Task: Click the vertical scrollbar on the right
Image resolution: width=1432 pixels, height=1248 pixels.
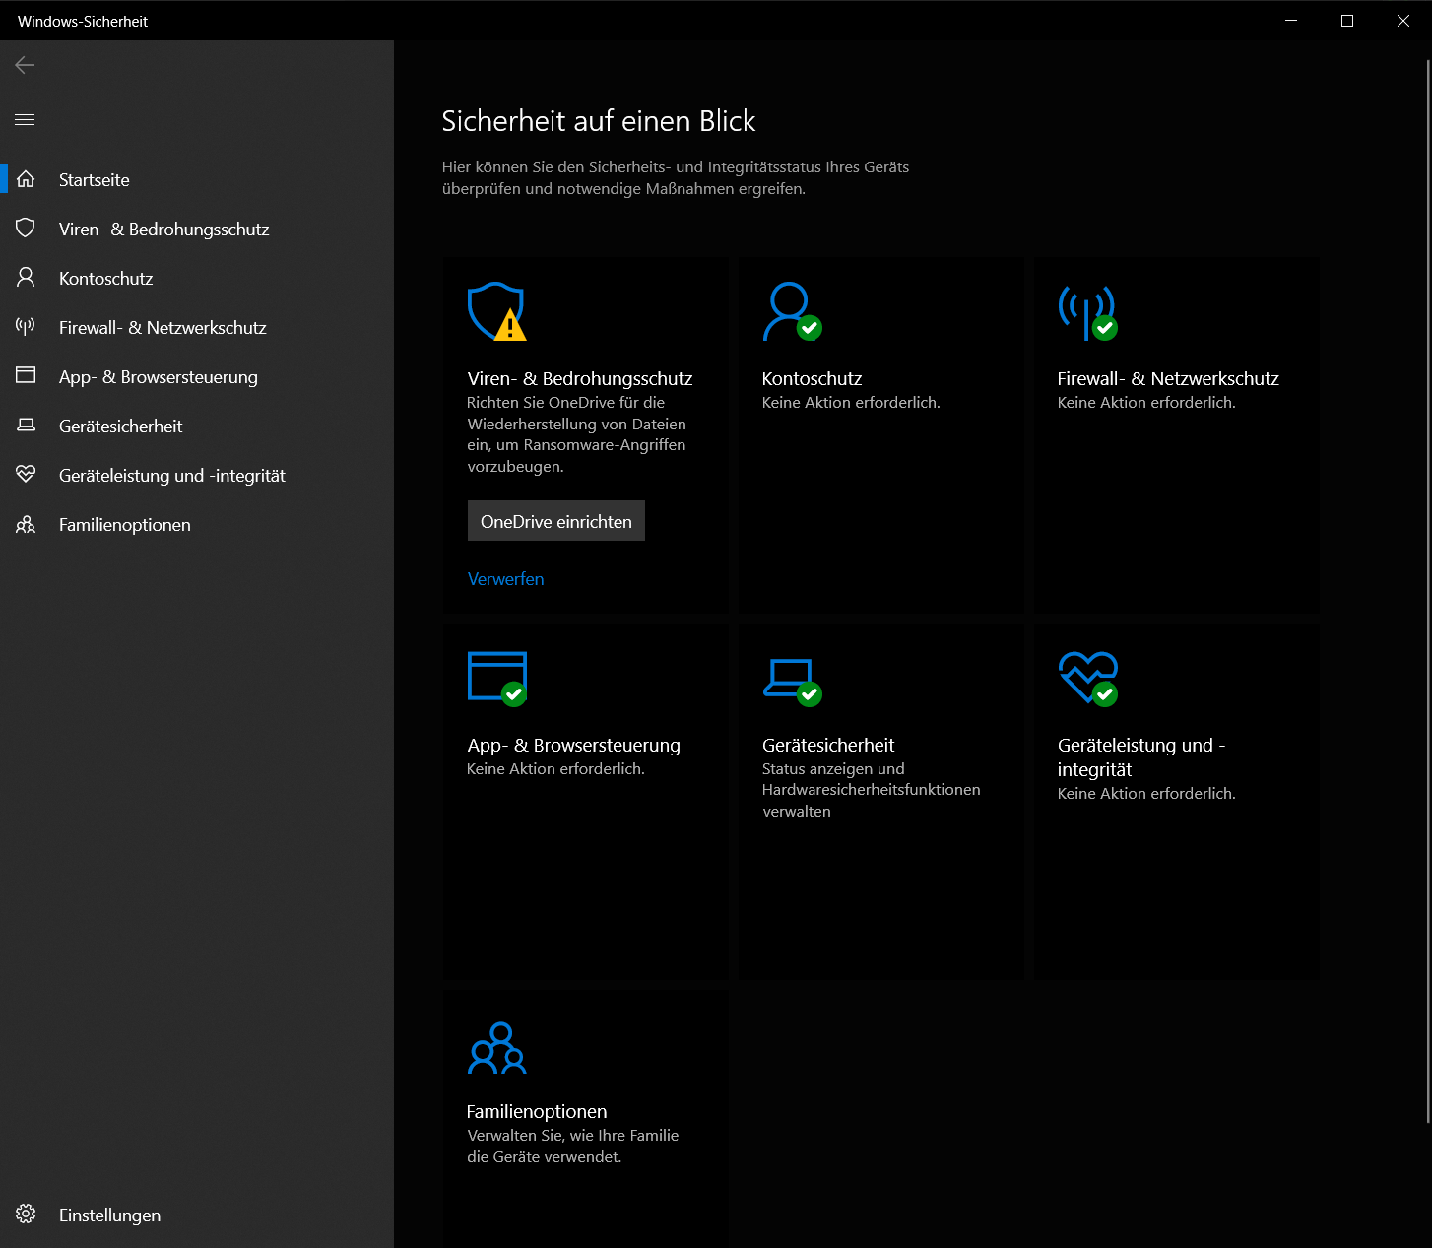Action: pyautogui.click(x=1427, y=591)
